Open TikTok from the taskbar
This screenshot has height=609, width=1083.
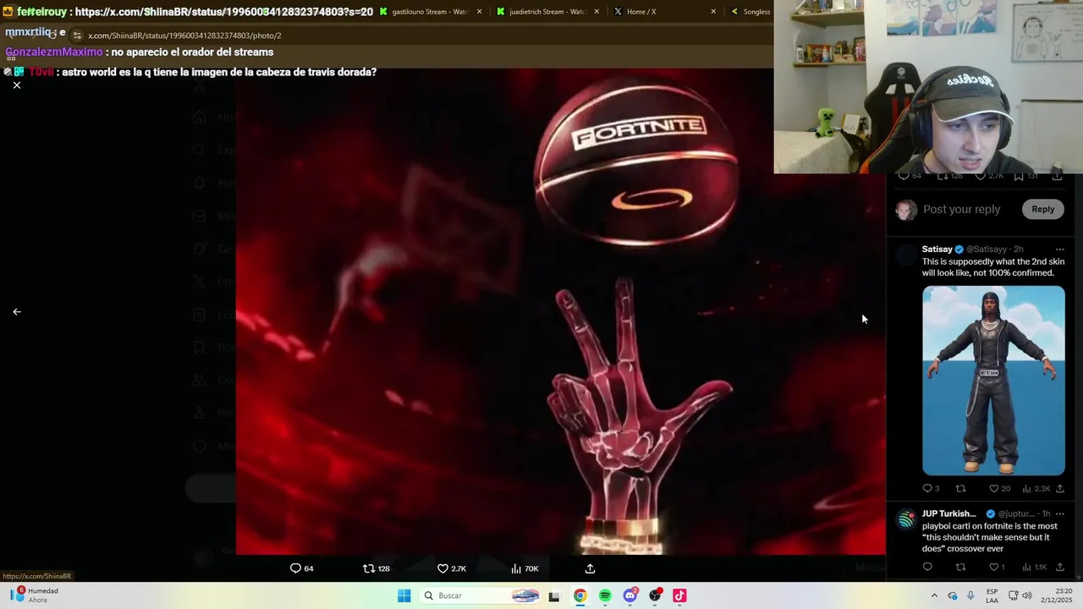pyautogui.click(x=679, y=595)
